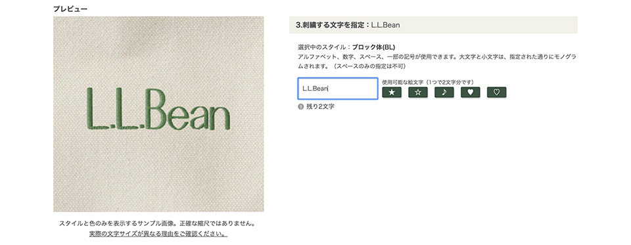Insert the music note emoji
Screen dimensions: 631x245
(x=444, y=92)
